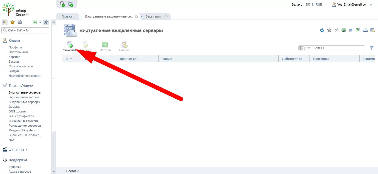Select SSL сертификаты in the sidebar
Screen dimensions: 378x174
[x=21, y=116]
